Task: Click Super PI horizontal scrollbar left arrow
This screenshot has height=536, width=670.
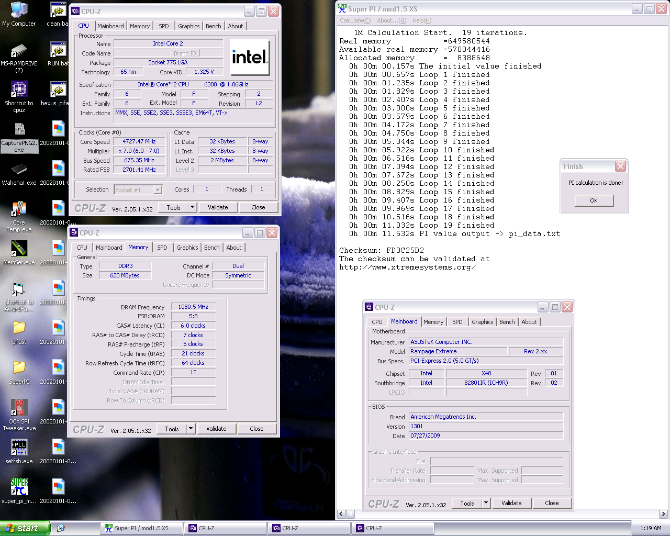Action: 342,514
